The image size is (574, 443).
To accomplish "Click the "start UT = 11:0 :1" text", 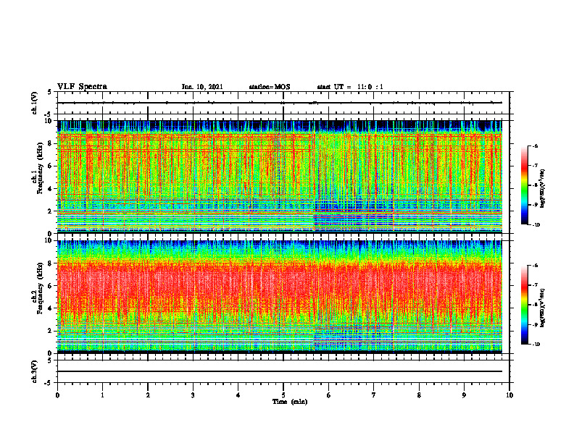I will tap(350, 87).
